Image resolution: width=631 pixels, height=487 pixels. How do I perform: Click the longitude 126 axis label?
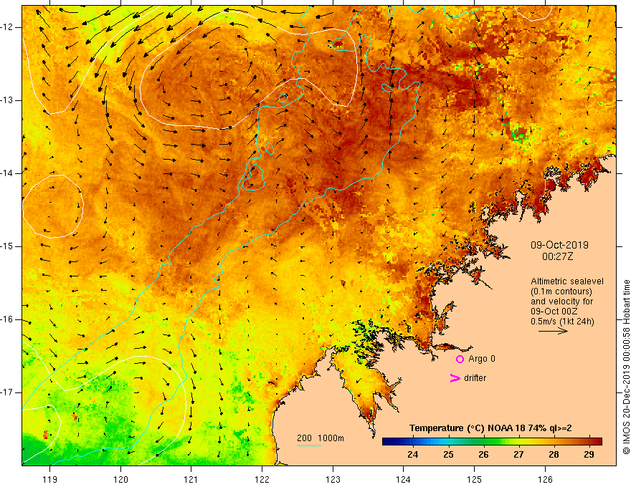tap(545, 479)
